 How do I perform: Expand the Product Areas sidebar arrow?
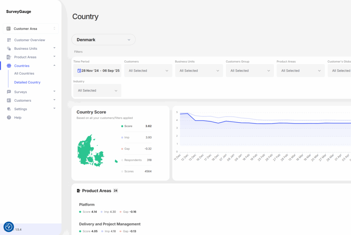click(x=55, y=57)
